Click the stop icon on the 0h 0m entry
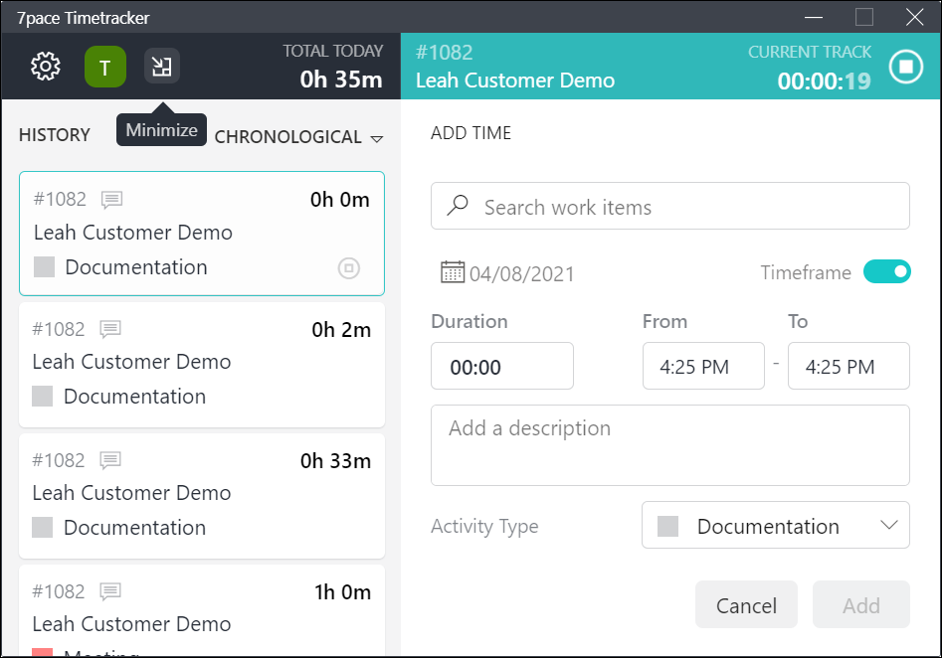 pyautogui.click(x=349, y=267)
